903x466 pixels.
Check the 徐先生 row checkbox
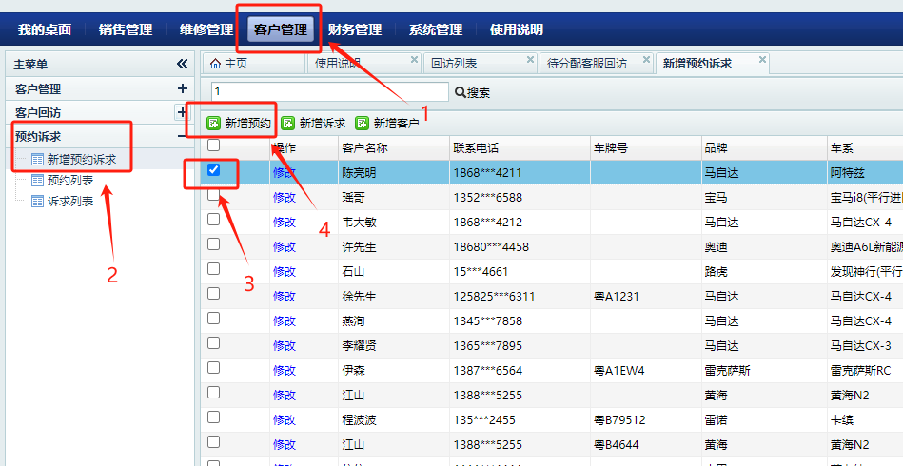coord(214,294)
